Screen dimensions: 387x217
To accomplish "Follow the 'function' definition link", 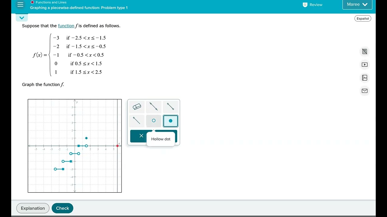I will [x=66, y=26].
